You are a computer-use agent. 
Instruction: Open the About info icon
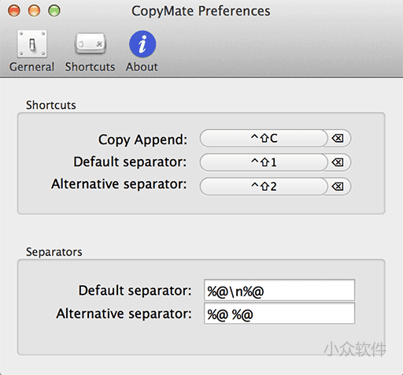click(142, 44)
